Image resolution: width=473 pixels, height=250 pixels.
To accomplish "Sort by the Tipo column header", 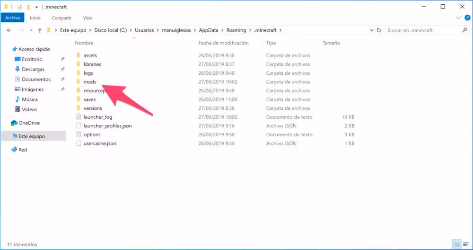I will pyautogui.click(x=271, y=43).
